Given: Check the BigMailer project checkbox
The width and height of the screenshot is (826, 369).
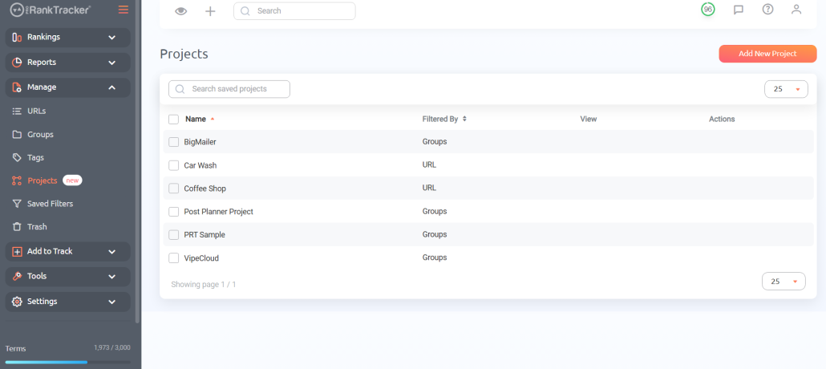Looking at the screenshot, I should coord(174,142).
